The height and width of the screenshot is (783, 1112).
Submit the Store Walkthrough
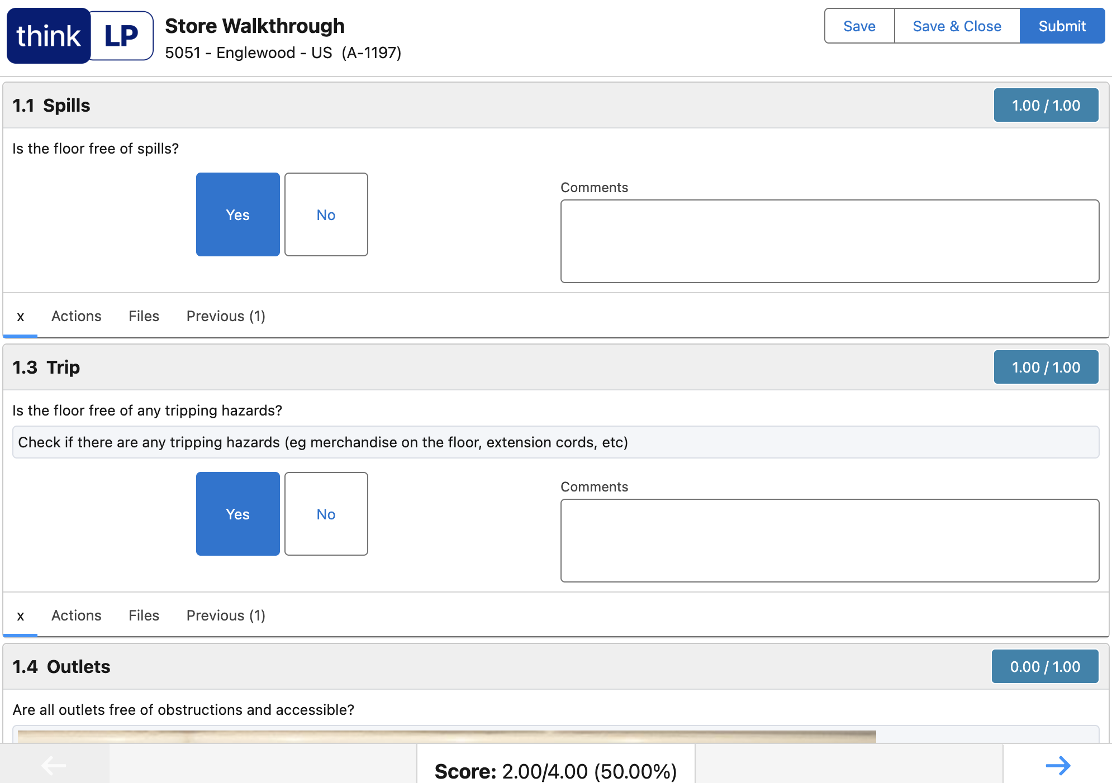1062,26
